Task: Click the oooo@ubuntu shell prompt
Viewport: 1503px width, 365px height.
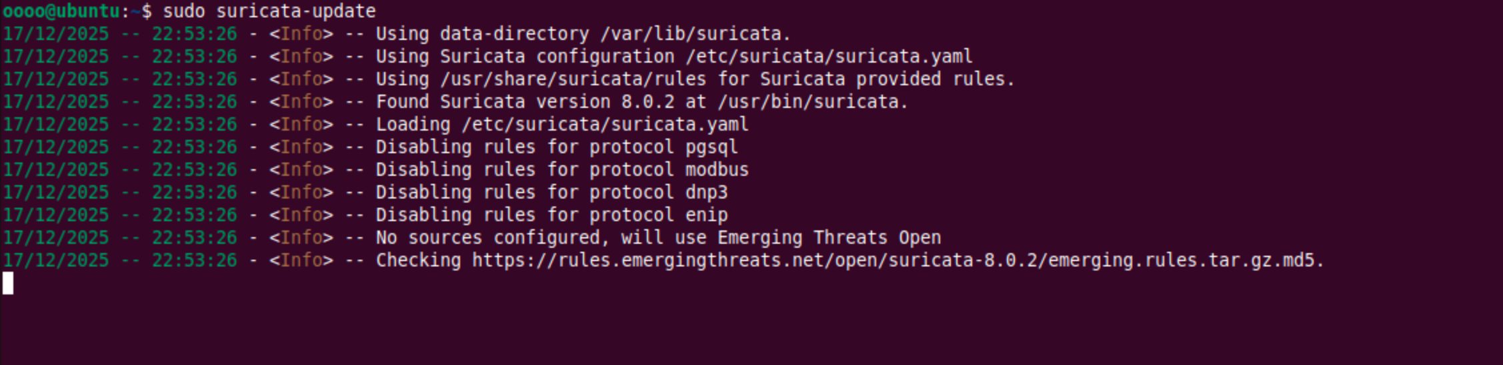Action: click(x=61, y=11)
